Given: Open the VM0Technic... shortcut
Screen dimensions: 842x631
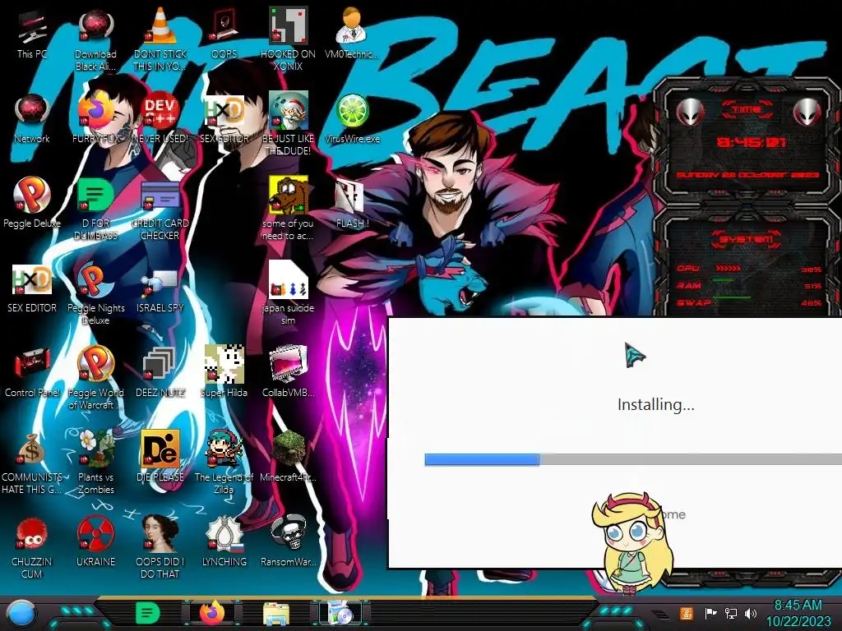Looking at the screenshot, I should point(352,27).
